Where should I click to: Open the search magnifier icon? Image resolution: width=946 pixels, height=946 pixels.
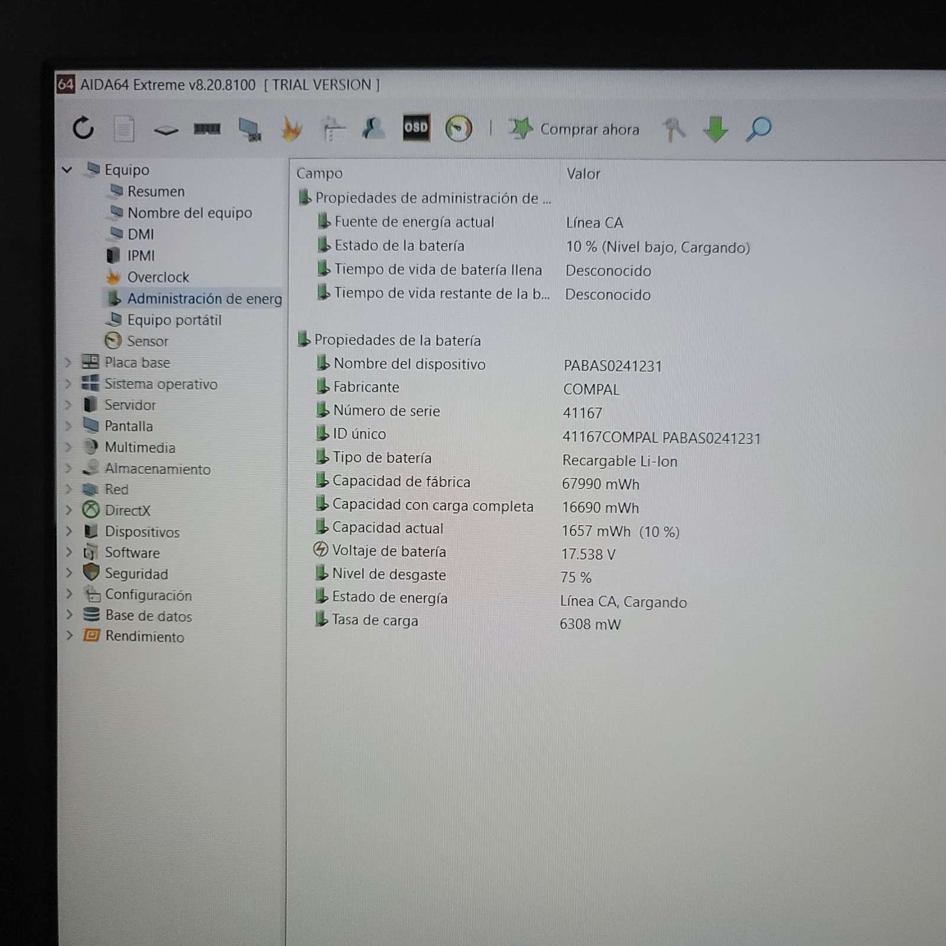(x=759, y=129)
